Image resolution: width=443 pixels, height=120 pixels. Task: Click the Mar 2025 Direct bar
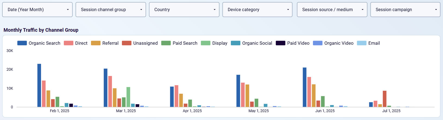pos(110,91)
